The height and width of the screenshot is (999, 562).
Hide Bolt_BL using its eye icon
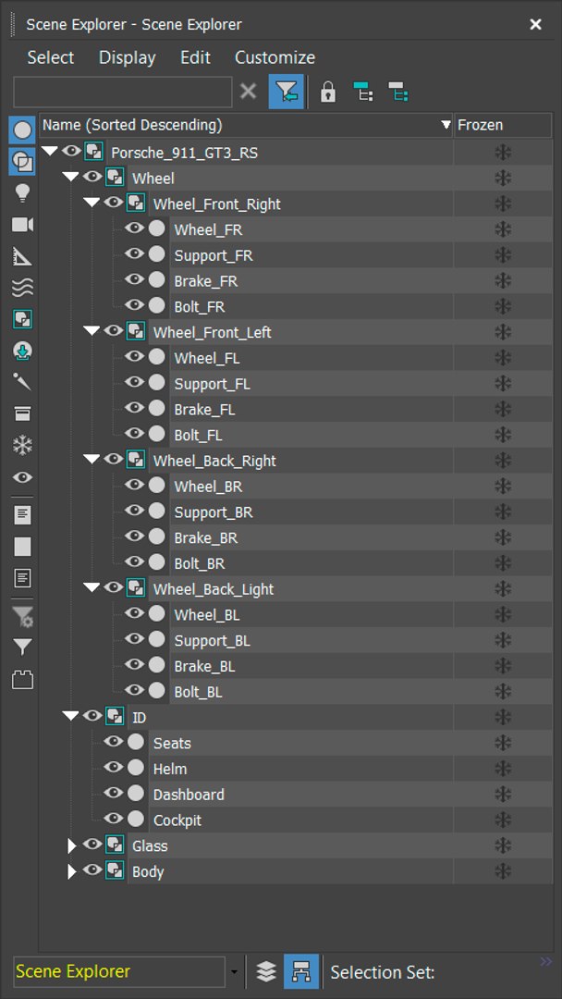click(134, 690)
